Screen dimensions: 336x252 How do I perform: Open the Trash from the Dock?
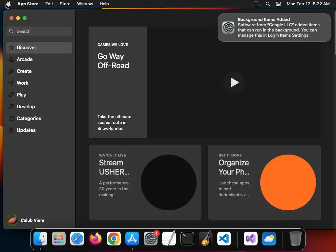coord(296,239)
